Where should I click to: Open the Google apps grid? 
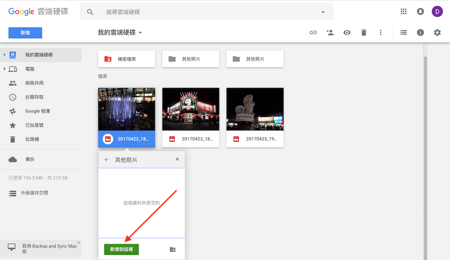(404, 12)
